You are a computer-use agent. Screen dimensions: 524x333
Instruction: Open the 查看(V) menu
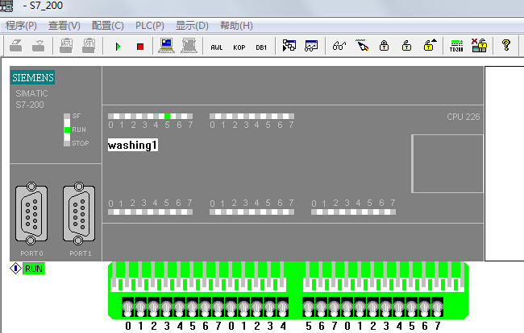[64, 26]
